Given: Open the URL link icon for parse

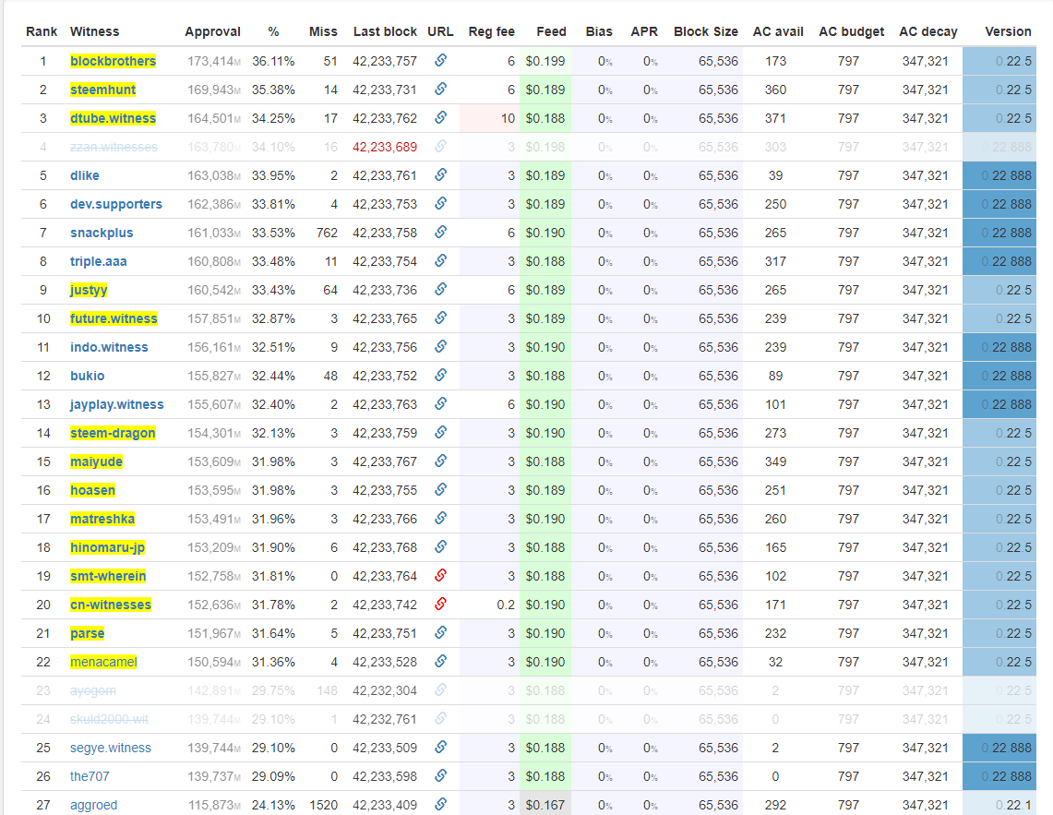Looking at the screenshot, I should pyautogui.click(x=440, y=632).
